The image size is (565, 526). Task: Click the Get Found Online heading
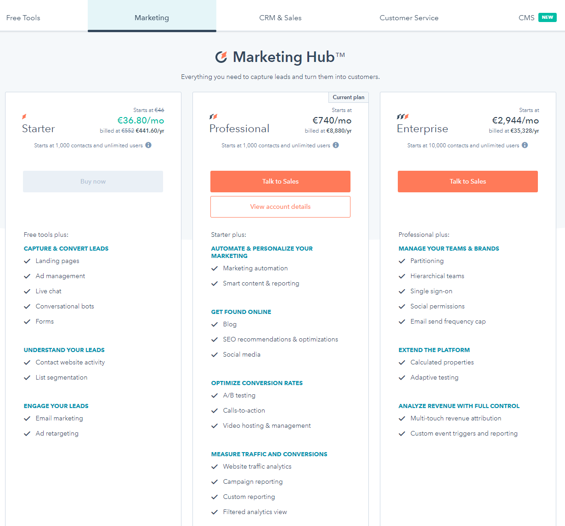(241, 312)
